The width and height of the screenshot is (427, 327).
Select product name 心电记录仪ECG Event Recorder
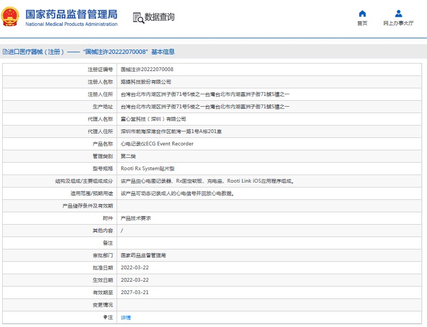click(157, 144)
